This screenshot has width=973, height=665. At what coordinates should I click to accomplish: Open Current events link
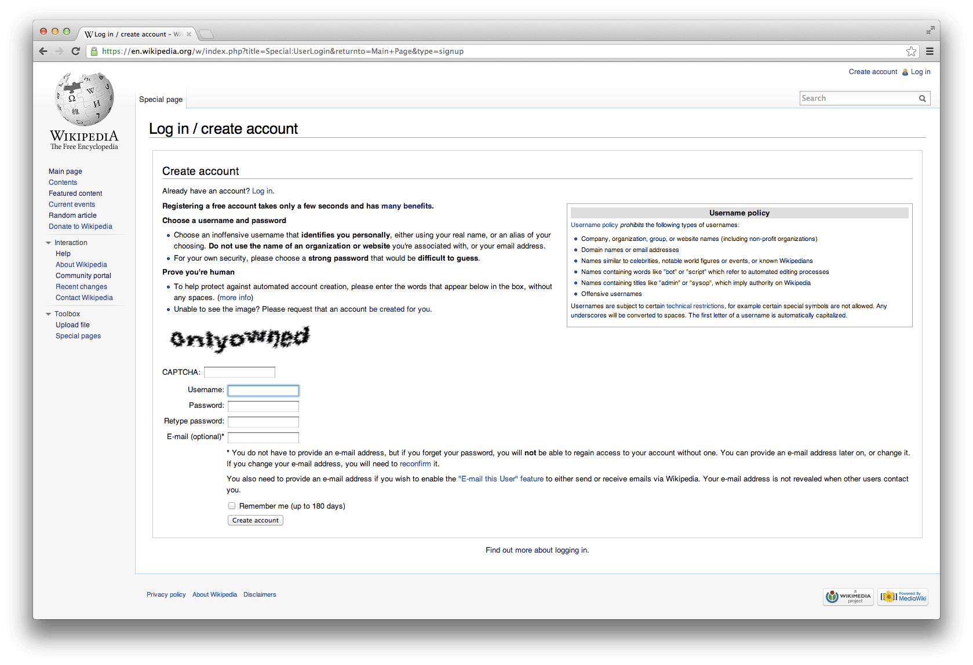(x=72, y=204)
